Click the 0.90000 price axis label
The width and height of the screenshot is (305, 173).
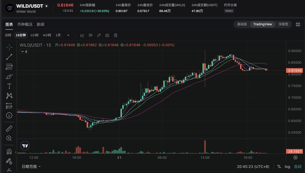click(294, 51)
